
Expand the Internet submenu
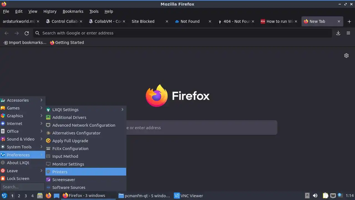pos(22,124)
